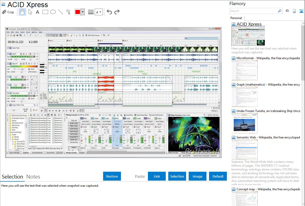This screenshot has height=206, width=305.
Task: Select the freehand drawing tool
Action: tap(68, 12)
